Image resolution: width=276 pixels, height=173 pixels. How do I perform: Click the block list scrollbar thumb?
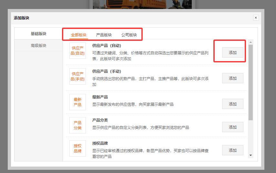pos(250,82)
